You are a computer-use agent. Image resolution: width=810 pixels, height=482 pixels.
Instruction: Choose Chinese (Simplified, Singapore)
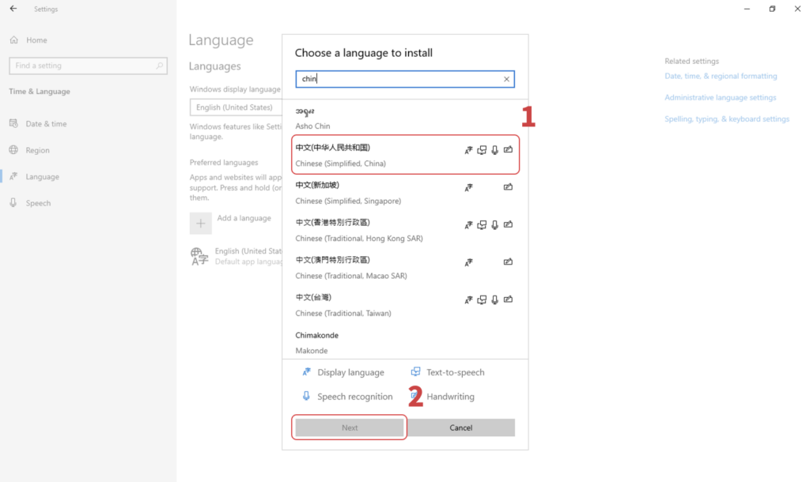(x=405, y=193)
